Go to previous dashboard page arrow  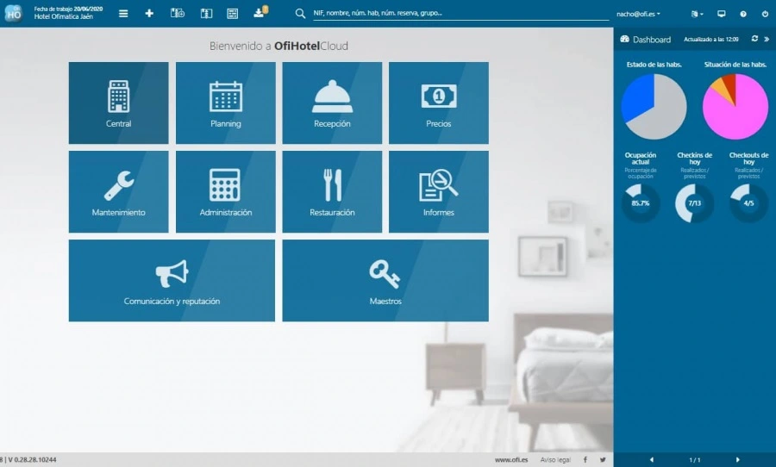[651, 459]
